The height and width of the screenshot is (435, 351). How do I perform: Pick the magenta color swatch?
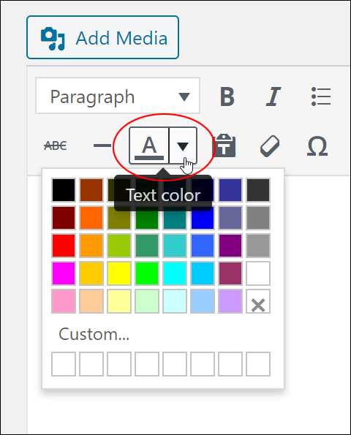pyautogui.click(x=64, y=273)
